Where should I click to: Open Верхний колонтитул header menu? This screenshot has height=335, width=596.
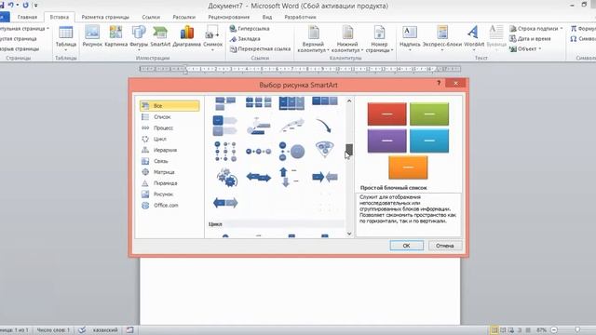pyautogui.click(x=313, y=39)
